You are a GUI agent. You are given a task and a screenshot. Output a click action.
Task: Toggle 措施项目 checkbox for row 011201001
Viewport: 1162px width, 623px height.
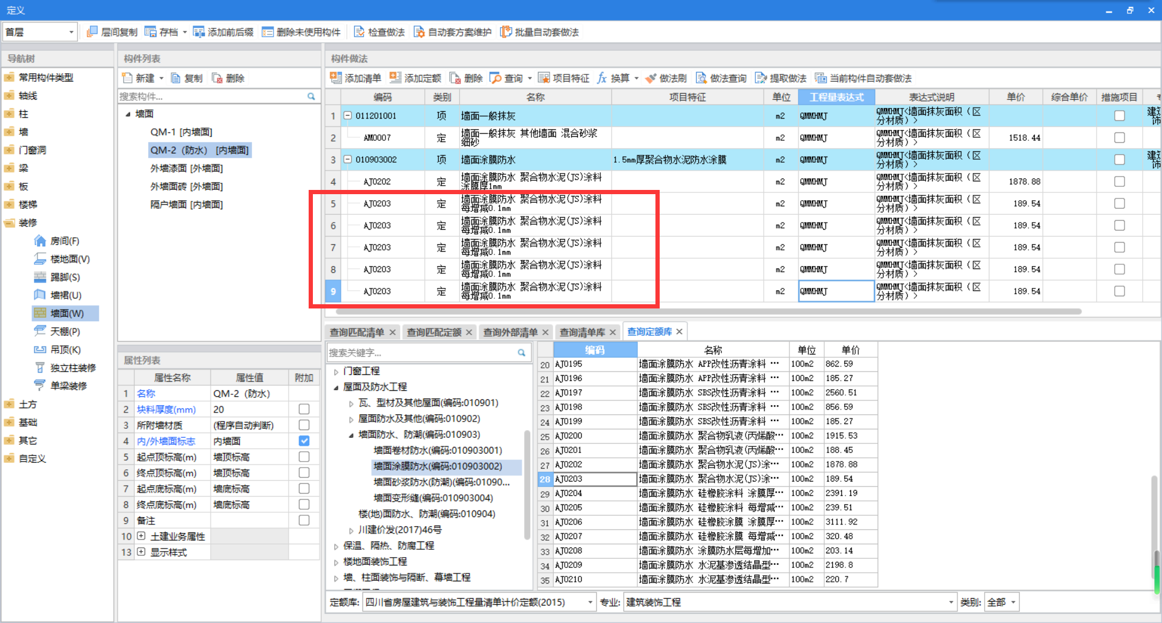pos(1120,116)
